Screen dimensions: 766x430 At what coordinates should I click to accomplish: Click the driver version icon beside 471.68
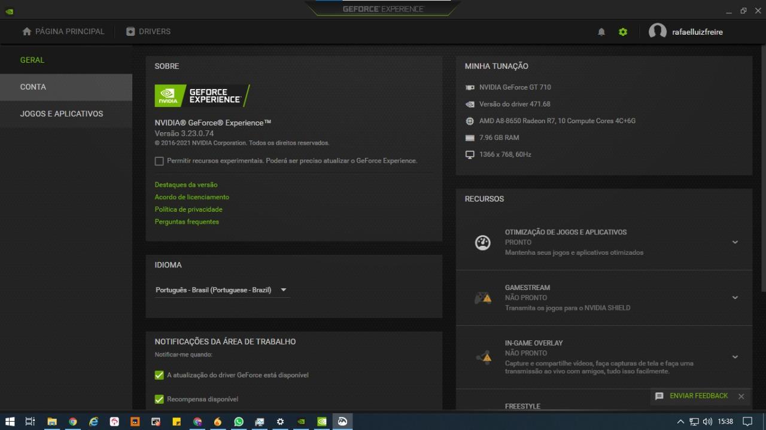tap(470, 104)
